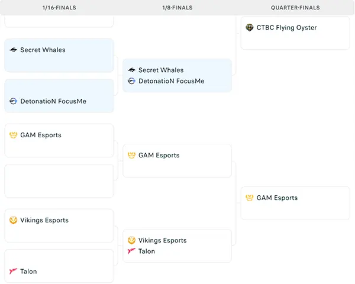The image size is (355, 284).
Task: Click Vikings Esports logo in 1/16-finals card
Action: 14,220
